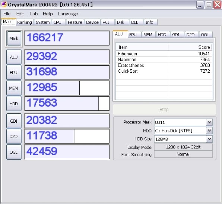
Task: Launch the GDI benchmark button
Action: [x=14, y=121]
